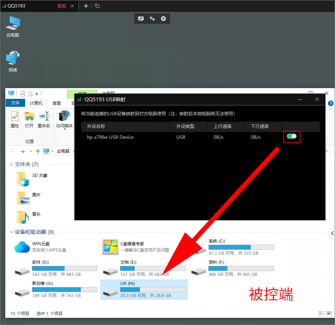Go up one folder level with arrow
This screenshot has width=335, height=325.
[38, 151]
